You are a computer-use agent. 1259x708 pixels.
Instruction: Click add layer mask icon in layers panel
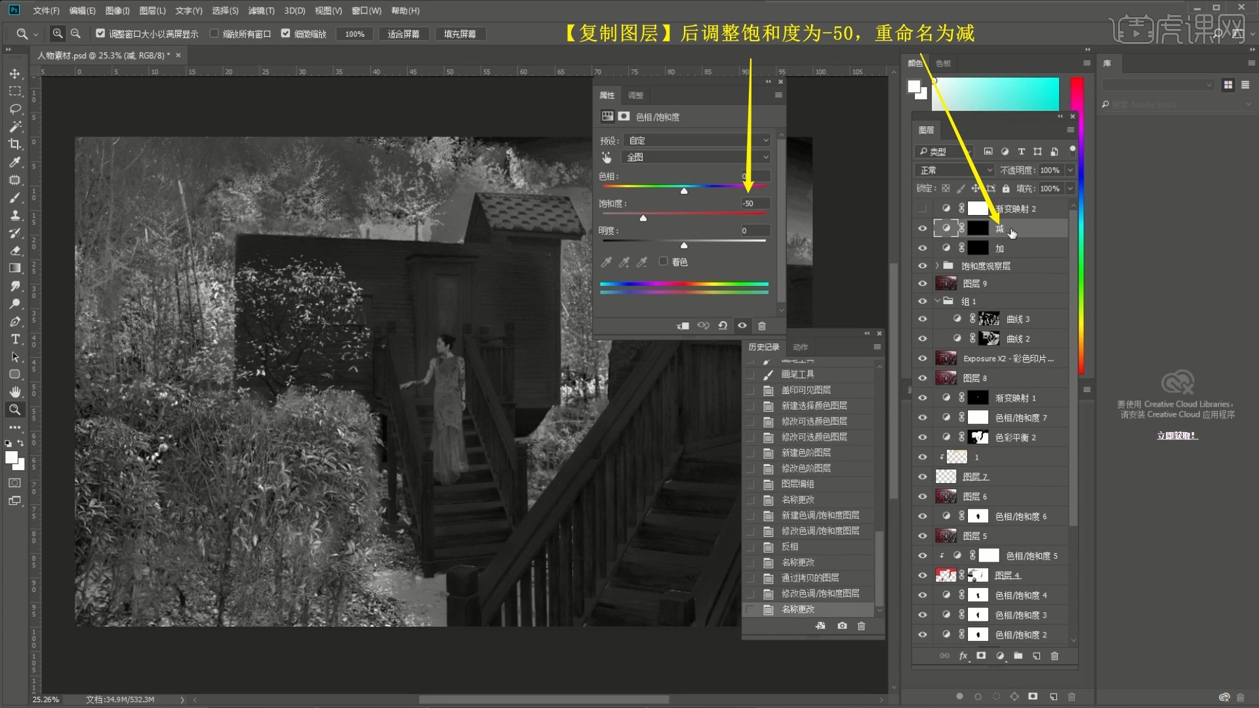coord(981,656)
